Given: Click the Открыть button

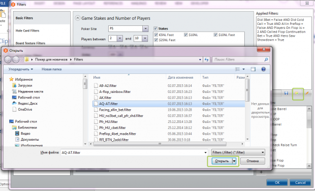Looking at the screenshot, I should click(x=222, y=161).
